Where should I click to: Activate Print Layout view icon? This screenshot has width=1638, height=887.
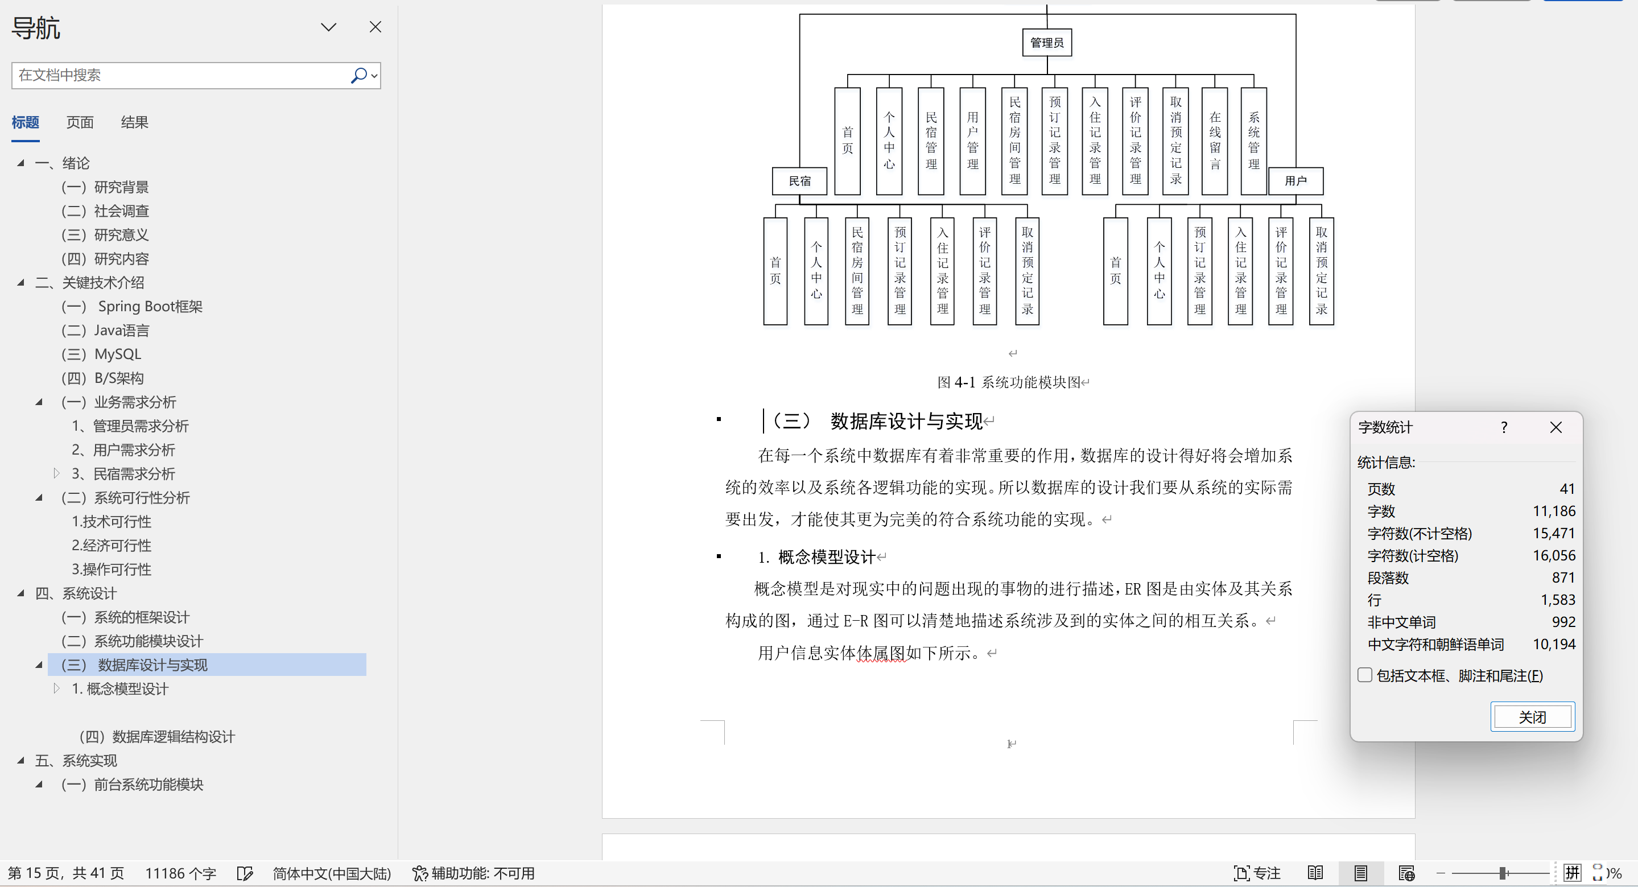pos(1360,873)
